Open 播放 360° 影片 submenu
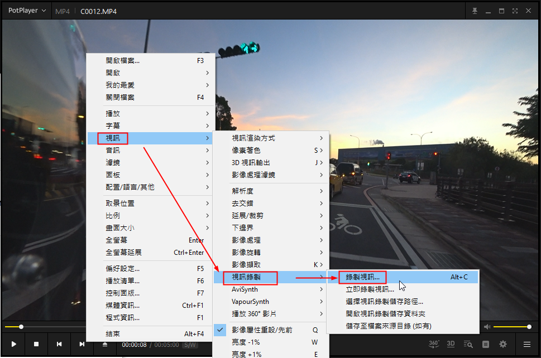541x358 pixels. [x=271, y=314]
